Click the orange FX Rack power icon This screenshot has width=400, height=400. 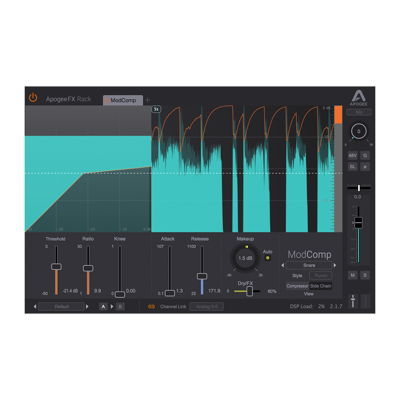[33, 98]
